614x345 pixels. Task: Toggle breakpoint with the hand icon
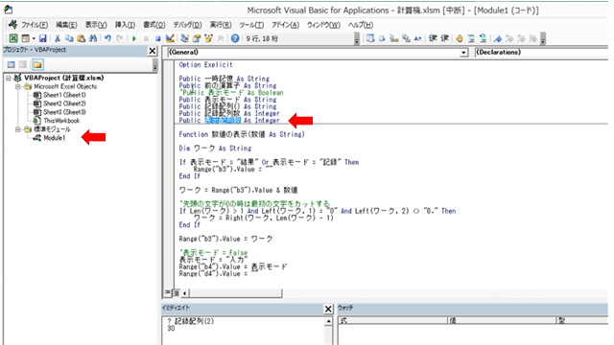460,38
